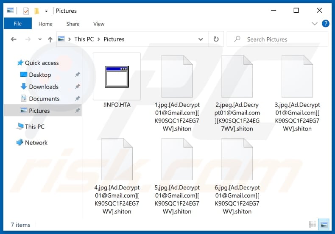
Task: Open the !INFO.HTA file icon
Action: 117,77
